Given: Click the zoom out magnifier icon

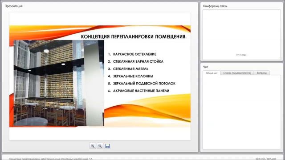Looking at the screenshot, I should [100, 146].
